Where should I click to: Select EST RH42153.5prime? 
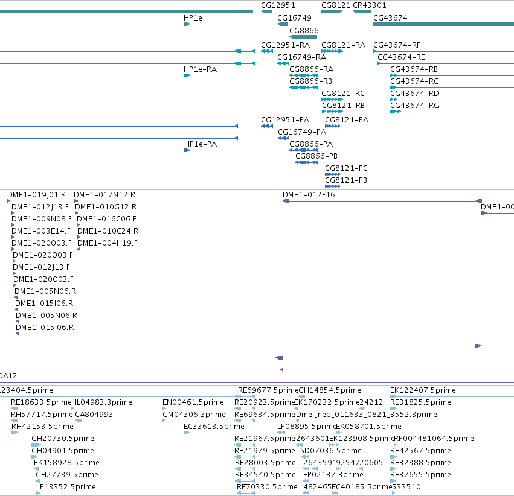point(42,427)
